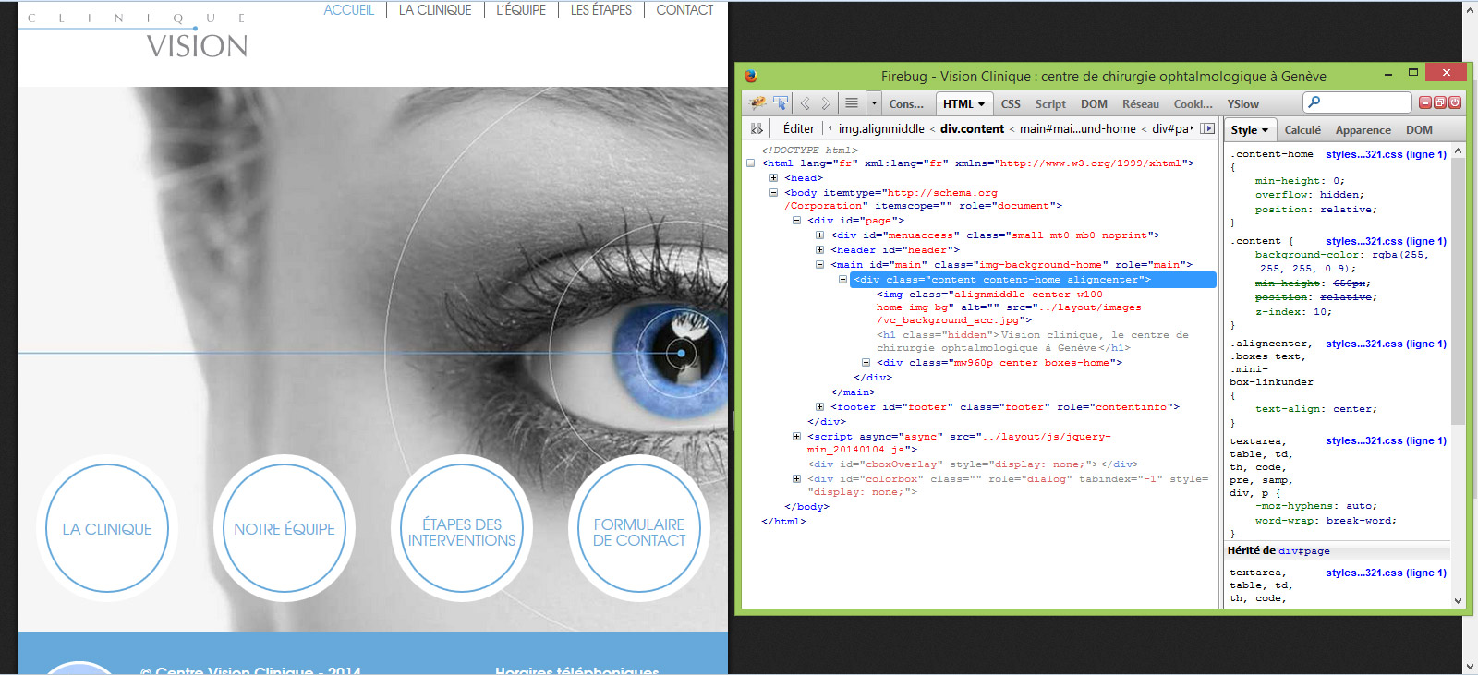The width and height of the screenshot is (1478, 675).
Task: Switch to the Apparence side tab
Action: (1363, 130)
